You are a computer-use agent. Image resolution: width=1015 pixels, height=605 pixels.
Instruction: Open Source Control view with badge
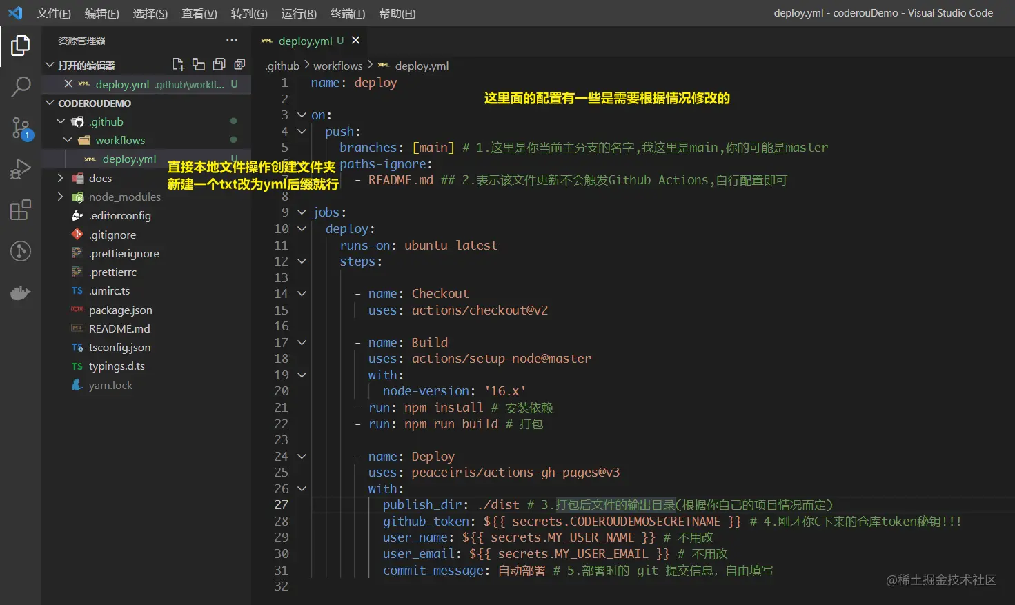coord(21,128)
